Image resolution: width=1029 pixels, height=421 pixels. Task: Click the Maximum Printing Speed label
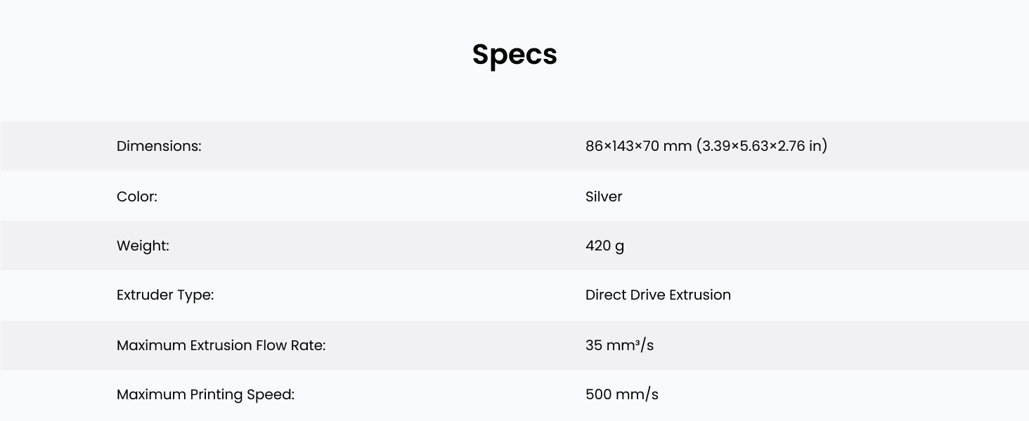[205, 394]
